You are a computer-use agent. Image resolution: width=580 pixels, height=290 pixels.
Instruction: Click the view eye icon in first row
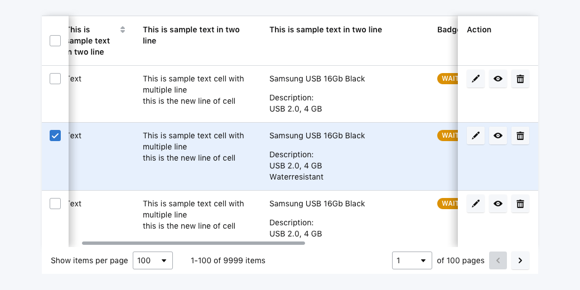(x=498, y=79)
